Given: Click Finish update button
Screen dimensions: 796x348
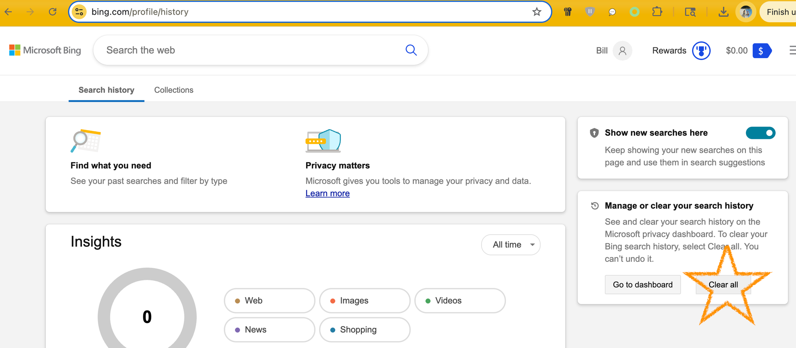Looking at the screenshot, I should coord(779,12).
